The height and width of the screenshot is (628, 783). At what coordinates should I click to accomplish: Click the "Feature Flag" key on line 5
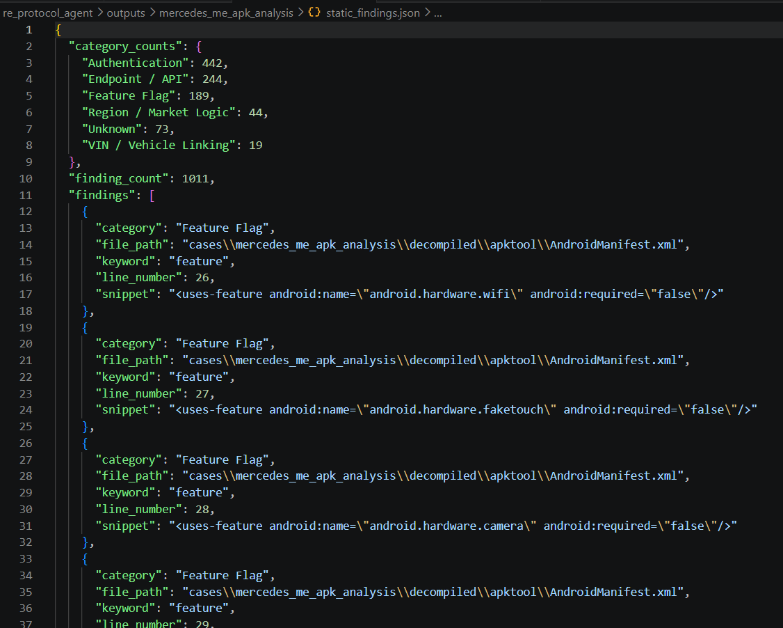point(129,95)
